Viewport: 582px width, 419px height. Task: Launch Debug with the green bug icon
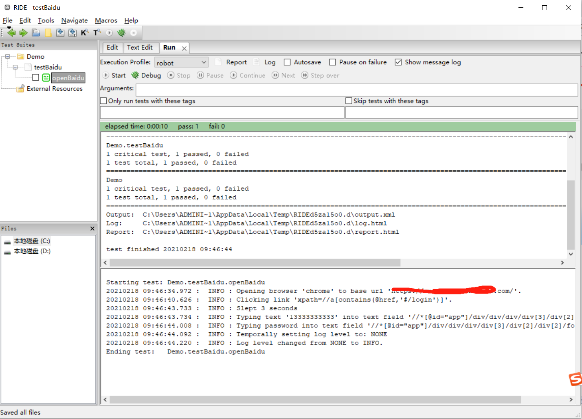click(146, 75)
